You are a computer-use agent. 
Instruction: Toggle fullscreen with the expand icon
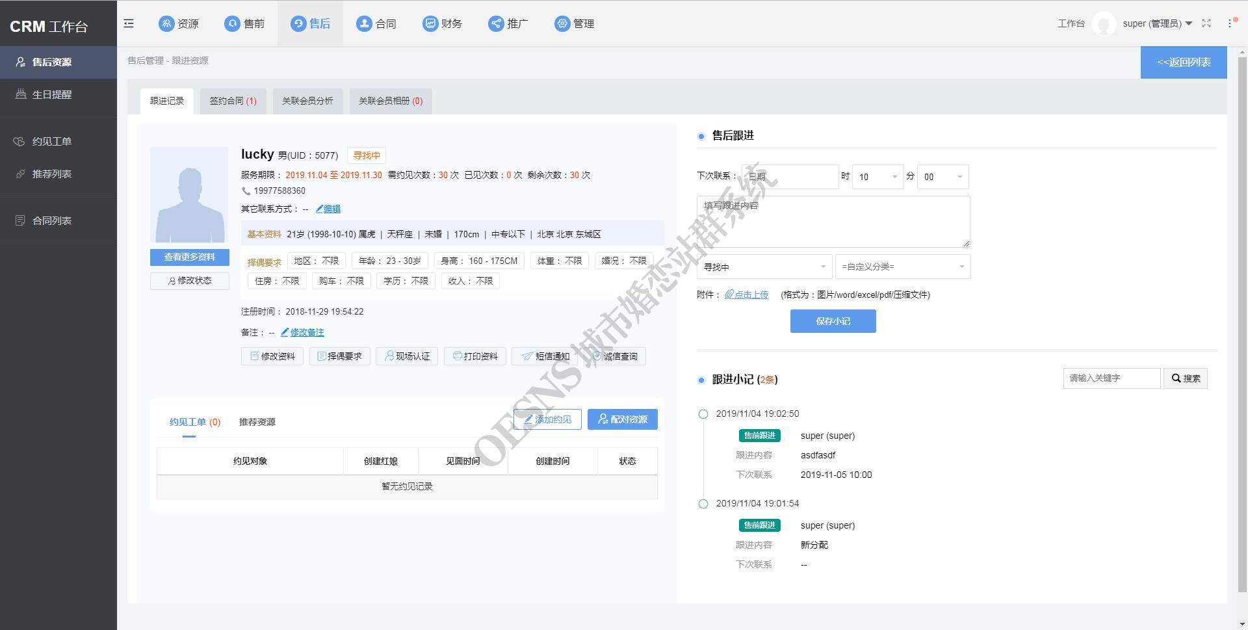pyautogui.click(x=1206, y=23)
